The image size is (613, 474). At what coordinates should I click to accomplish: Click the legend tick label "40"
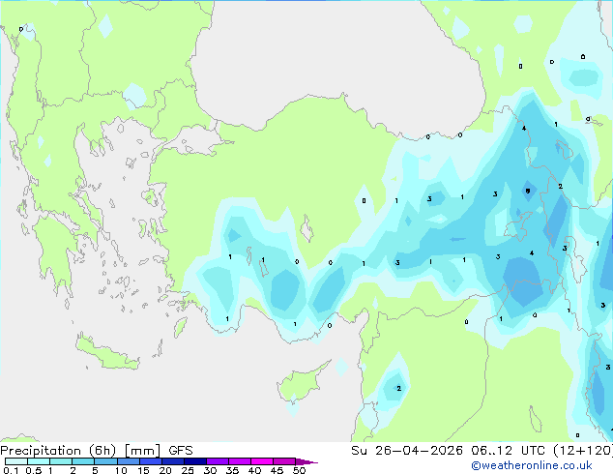point(254,470)
